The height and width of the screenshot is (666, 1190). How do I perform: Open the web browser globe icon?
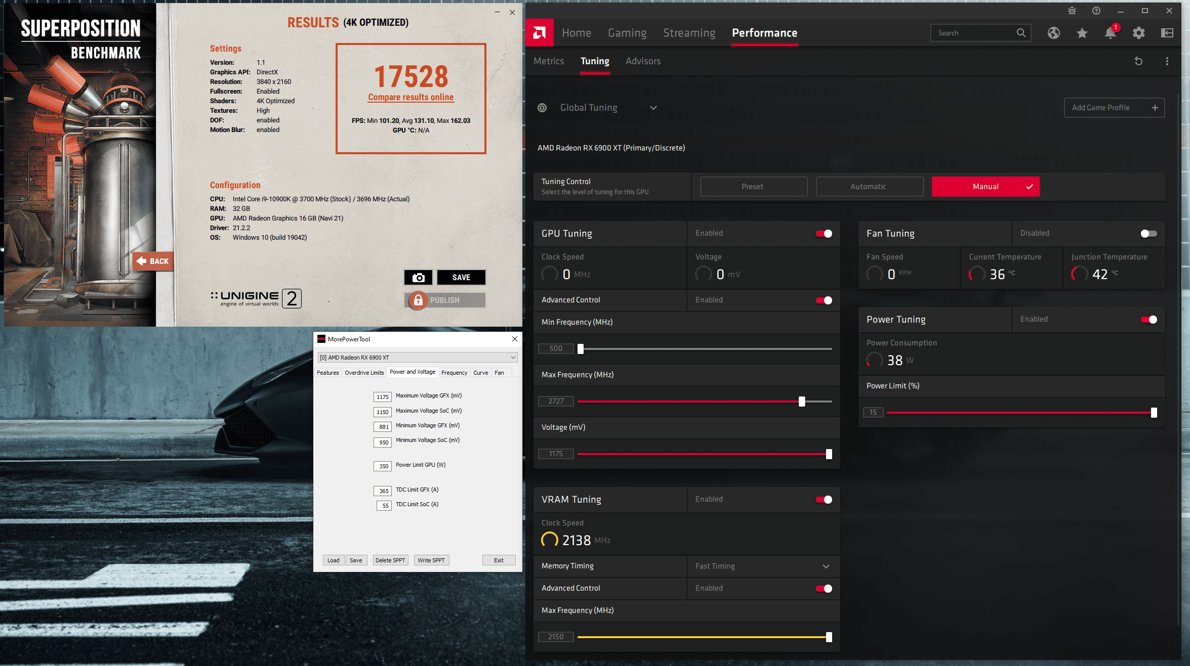(x=1054, y=33)
